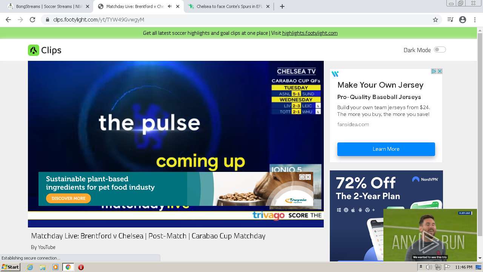Reload the page with the refresh icon
Image resolution: width=483 pixels, height=272 pixels.
[x=32, y=20]
